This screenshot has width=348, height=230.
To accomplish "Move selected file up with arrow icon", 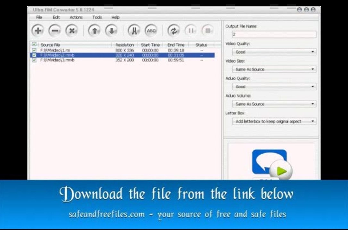I will (x=94, y=31).
